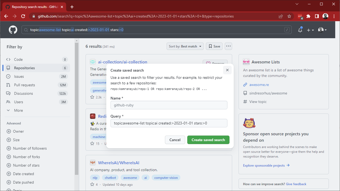The image size is (340, 191).
Task: Click the overflow ellipsis icon beside Save
Action: pyautogui.click(x=228, y=46)
